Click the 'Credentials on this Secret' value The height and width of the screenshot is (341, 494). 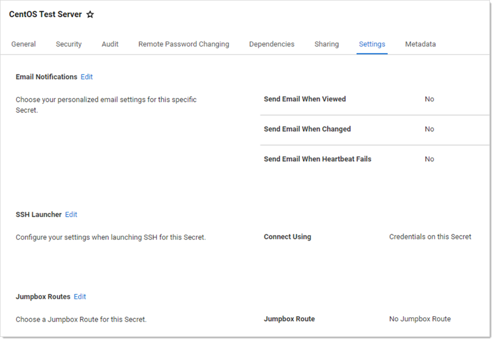430,237
